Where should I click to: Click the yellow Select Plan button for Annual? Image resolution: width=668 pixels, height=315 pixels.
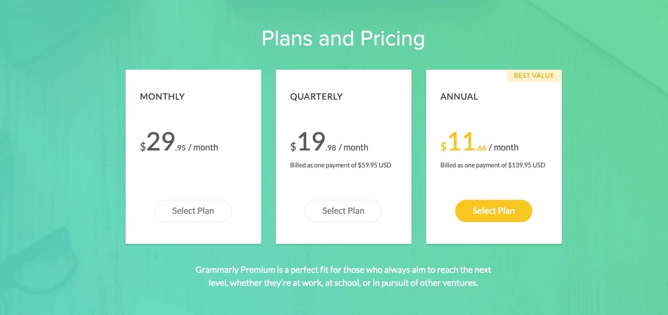493,211
